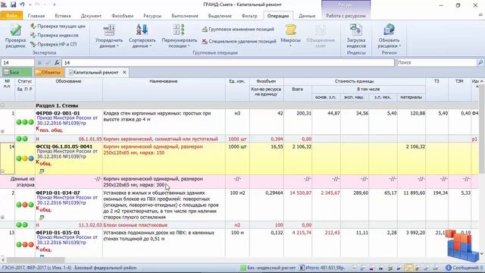Cancel edit with the X icon in formula bar
Screen dimensions: 485x273
pos(39,62)
